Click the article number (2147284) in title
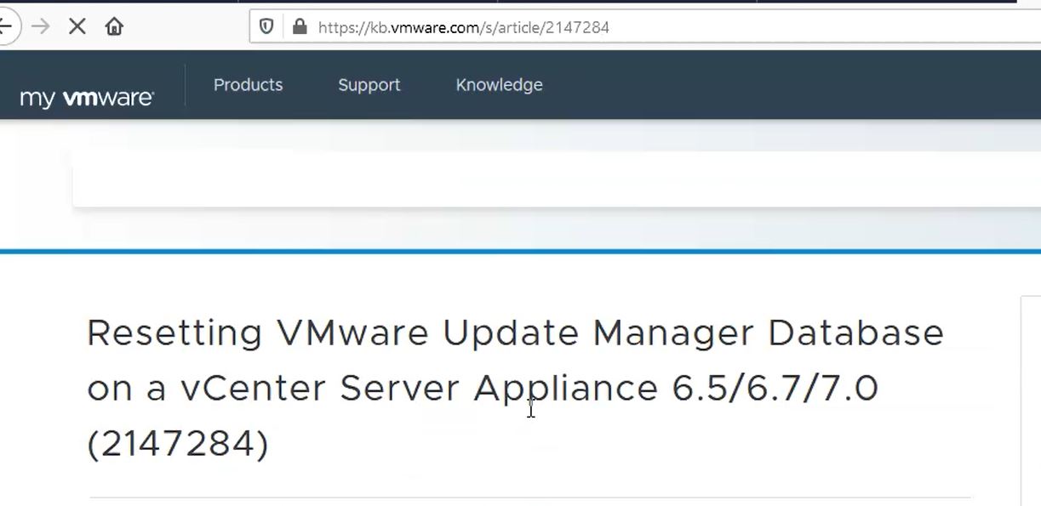 178,444
